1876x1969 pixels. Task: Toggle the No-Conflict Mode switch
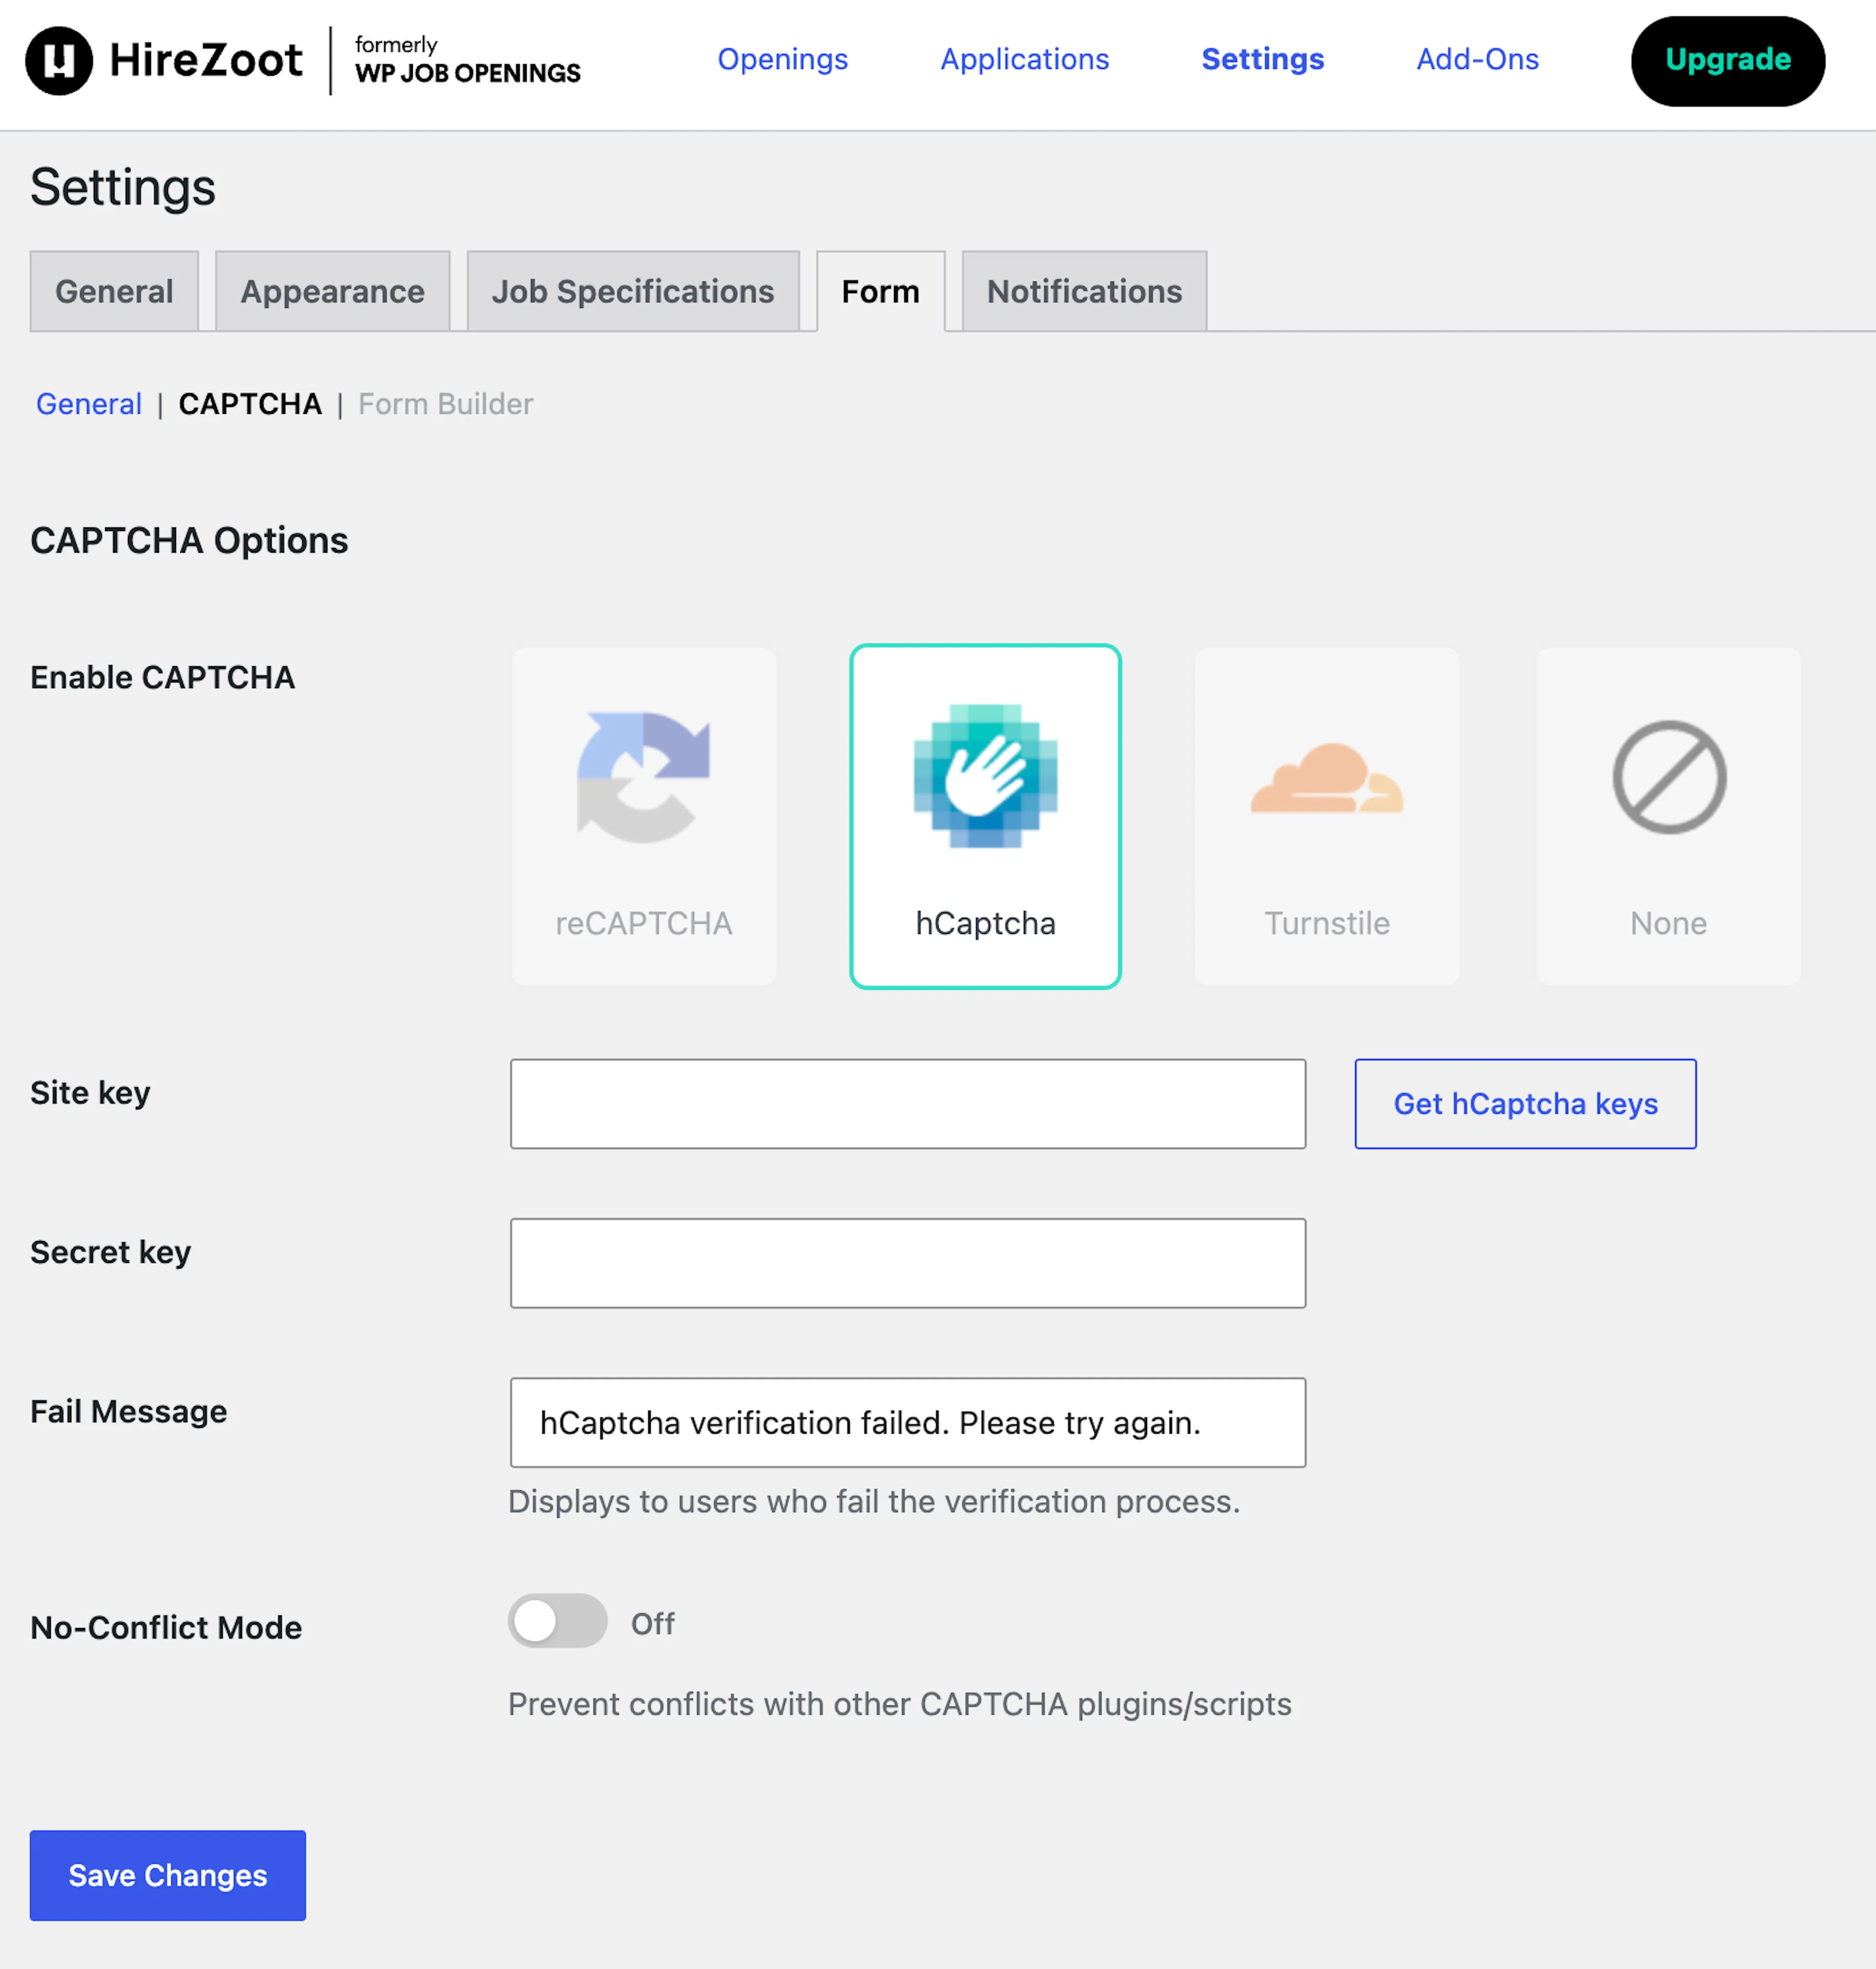[x=557, y=1621]
